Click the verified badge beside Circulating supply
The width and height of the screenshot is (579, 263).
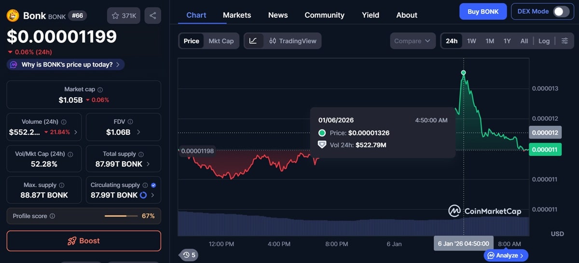(x=153, y=185)
